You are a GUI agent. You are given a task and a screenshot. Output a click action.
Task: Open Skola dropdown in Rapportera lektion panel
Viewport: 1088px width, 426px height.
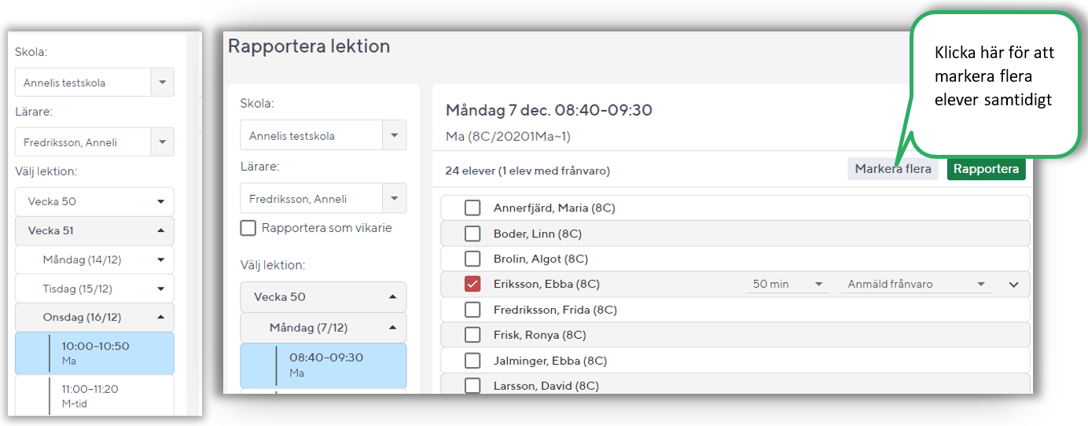394,136
